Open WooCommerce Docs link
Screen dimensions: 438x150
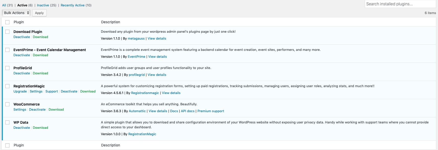[x=174, y=111]
